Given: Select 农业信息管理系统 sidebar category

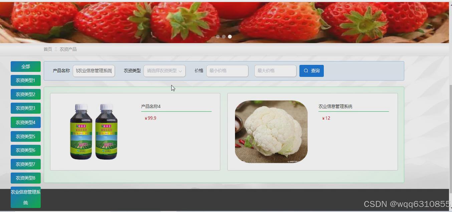Looking at the screenshot, I should coord(26,197).
